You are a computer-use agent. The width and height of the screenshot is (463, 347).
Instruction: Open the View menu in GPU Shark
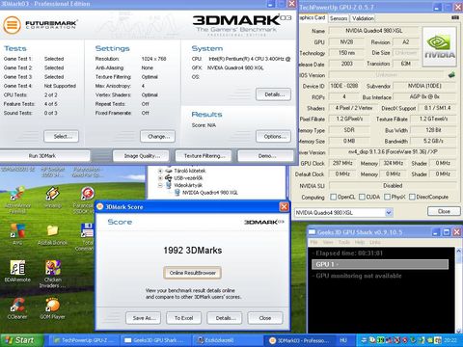tap(328, 242)
